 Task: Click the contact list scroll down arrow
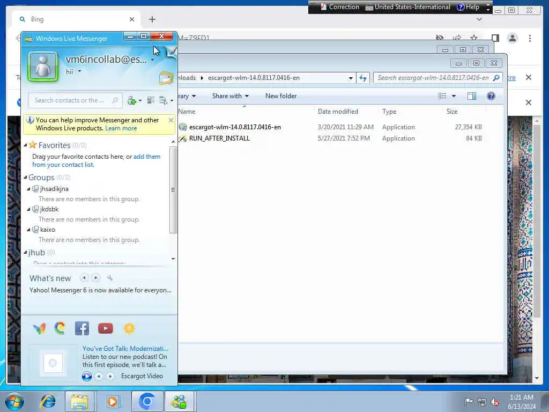173,259
